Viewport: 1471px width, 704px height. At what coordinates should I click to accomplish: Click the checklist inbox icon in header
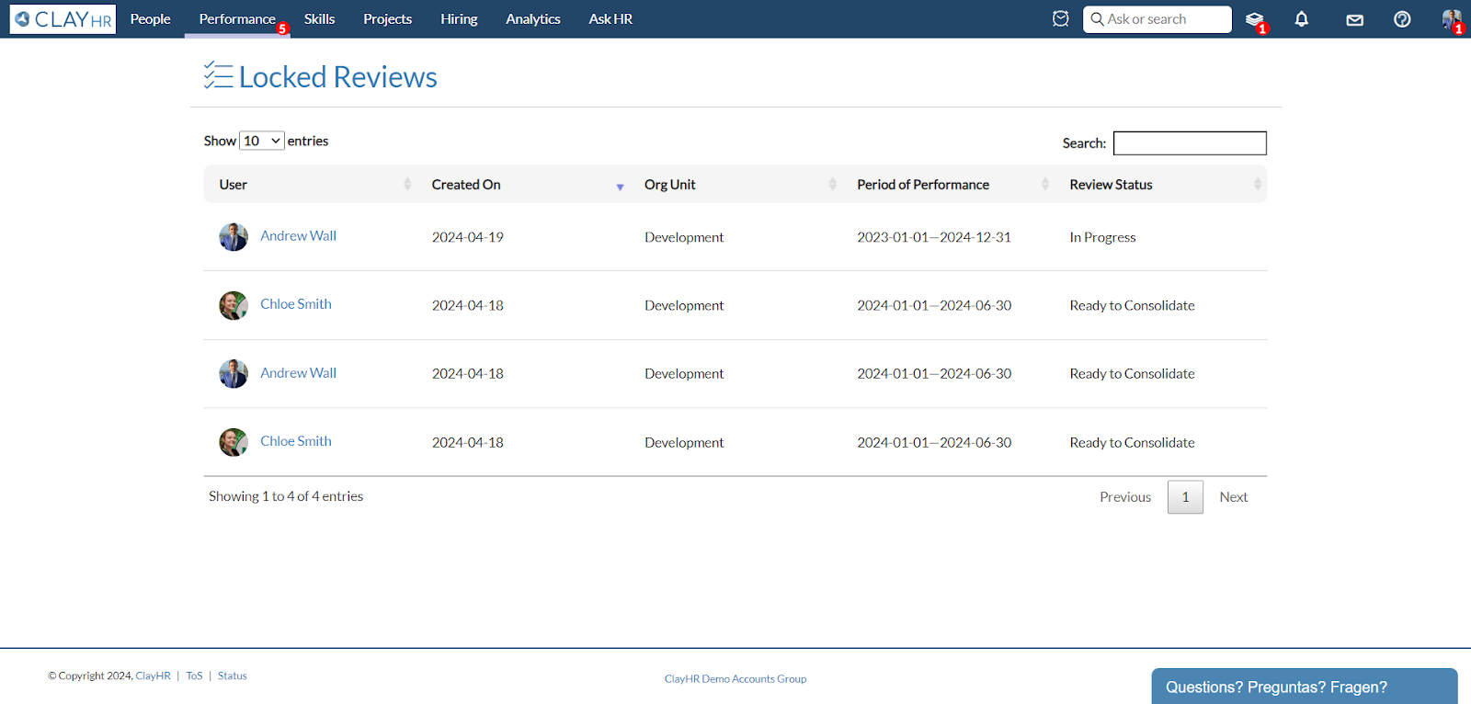point(1060,19)
